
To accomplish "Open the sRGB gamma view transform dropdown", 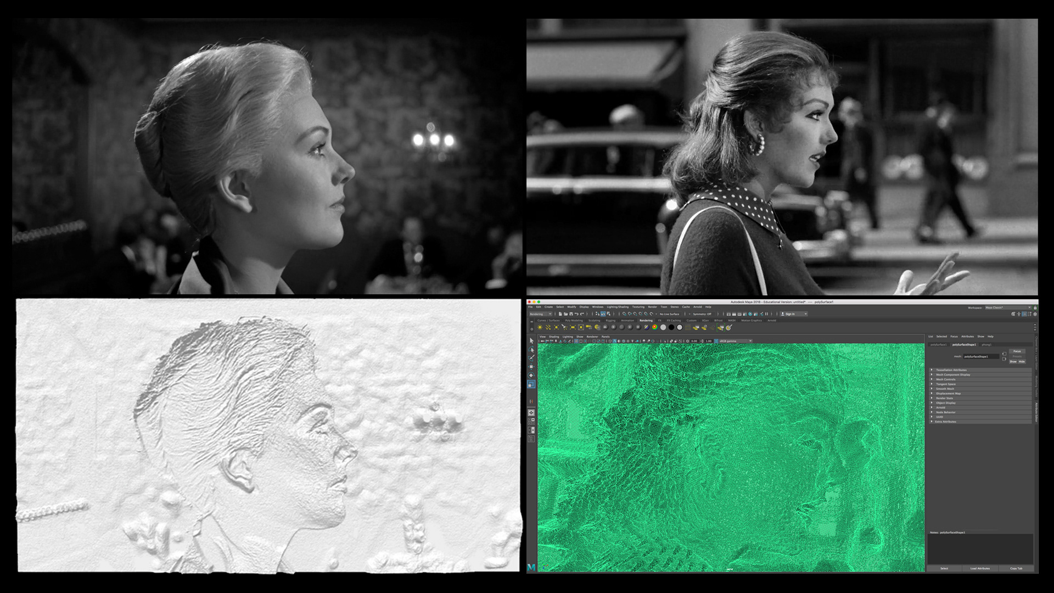I will click(x=736, y=341).
